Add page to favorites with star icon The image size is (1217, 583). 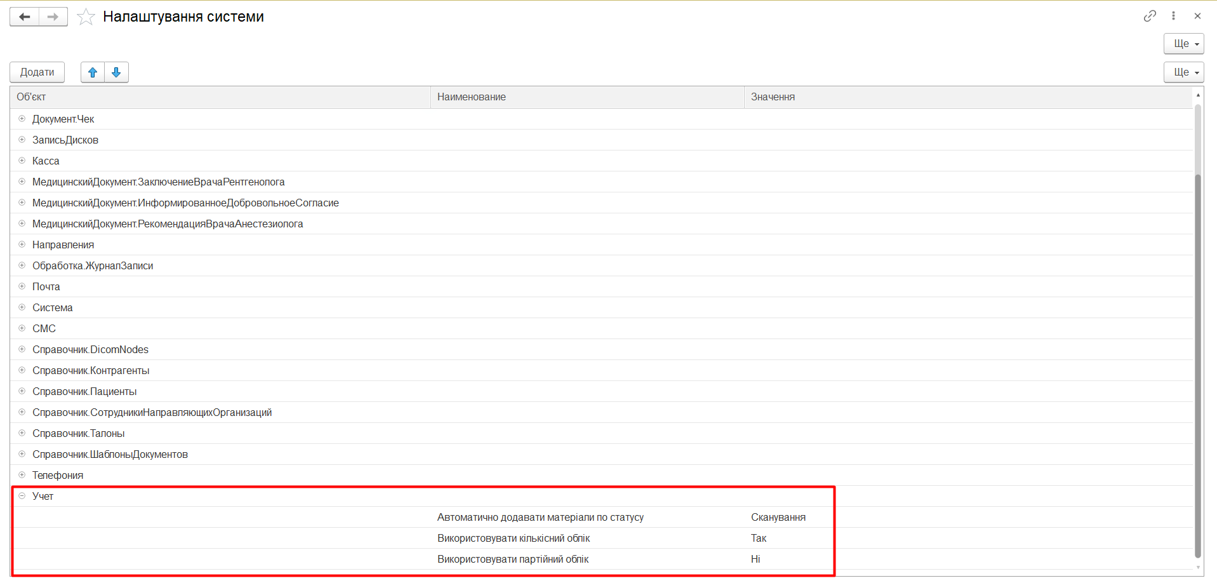coord(86,17)
